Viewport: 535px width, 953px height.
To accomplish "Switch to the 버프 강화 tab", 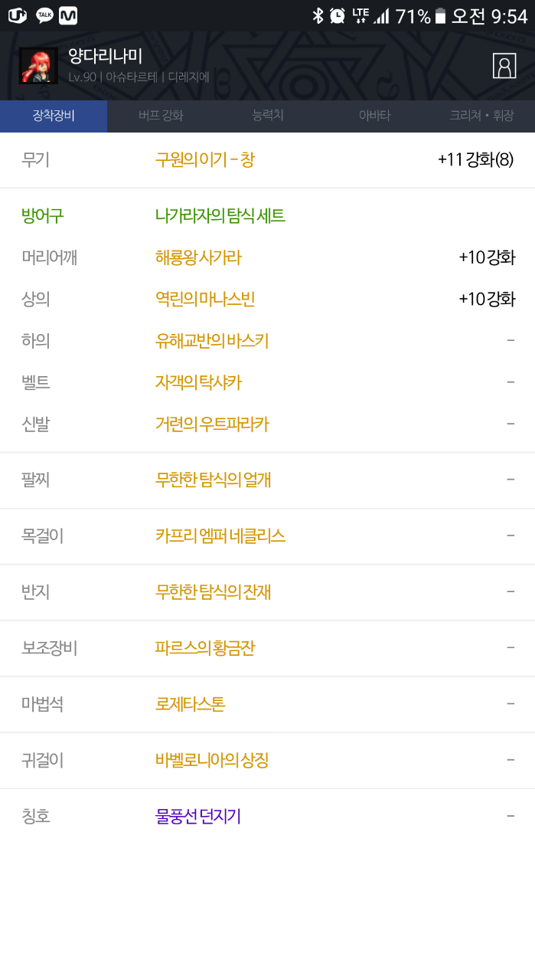I will [x=161, y=116].
